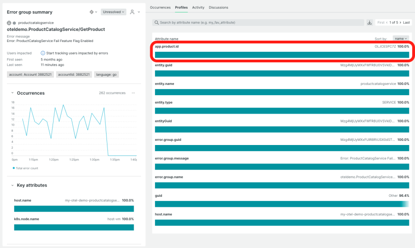Click the globe icon beside productcatalogservice
This screenshot has height=248, width=415.
(x=9, y=23)
